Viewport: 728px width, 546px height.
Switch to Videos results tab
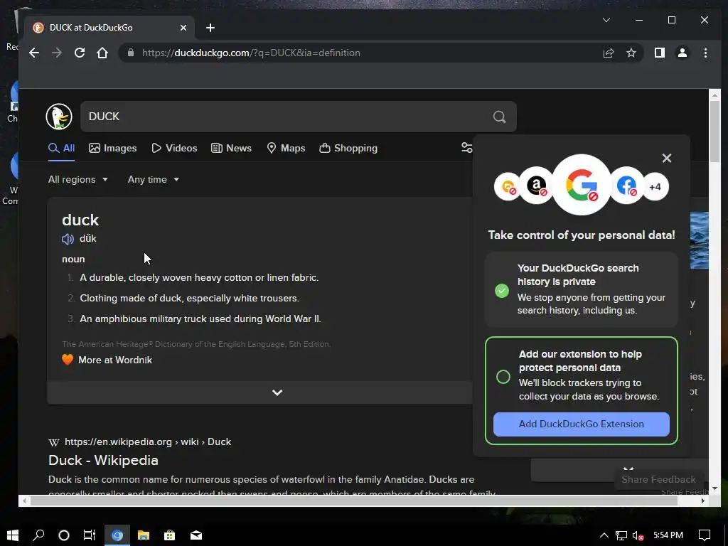(174, 148)
